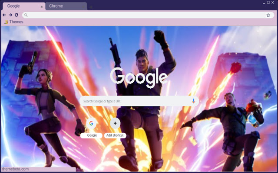
Task: Open a new tab with the plus
Action: 91,7
